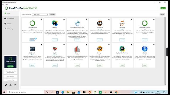Open the CMD.exe Prompt tile gear options
Viewport: 170px width, 95px height.
41,19
